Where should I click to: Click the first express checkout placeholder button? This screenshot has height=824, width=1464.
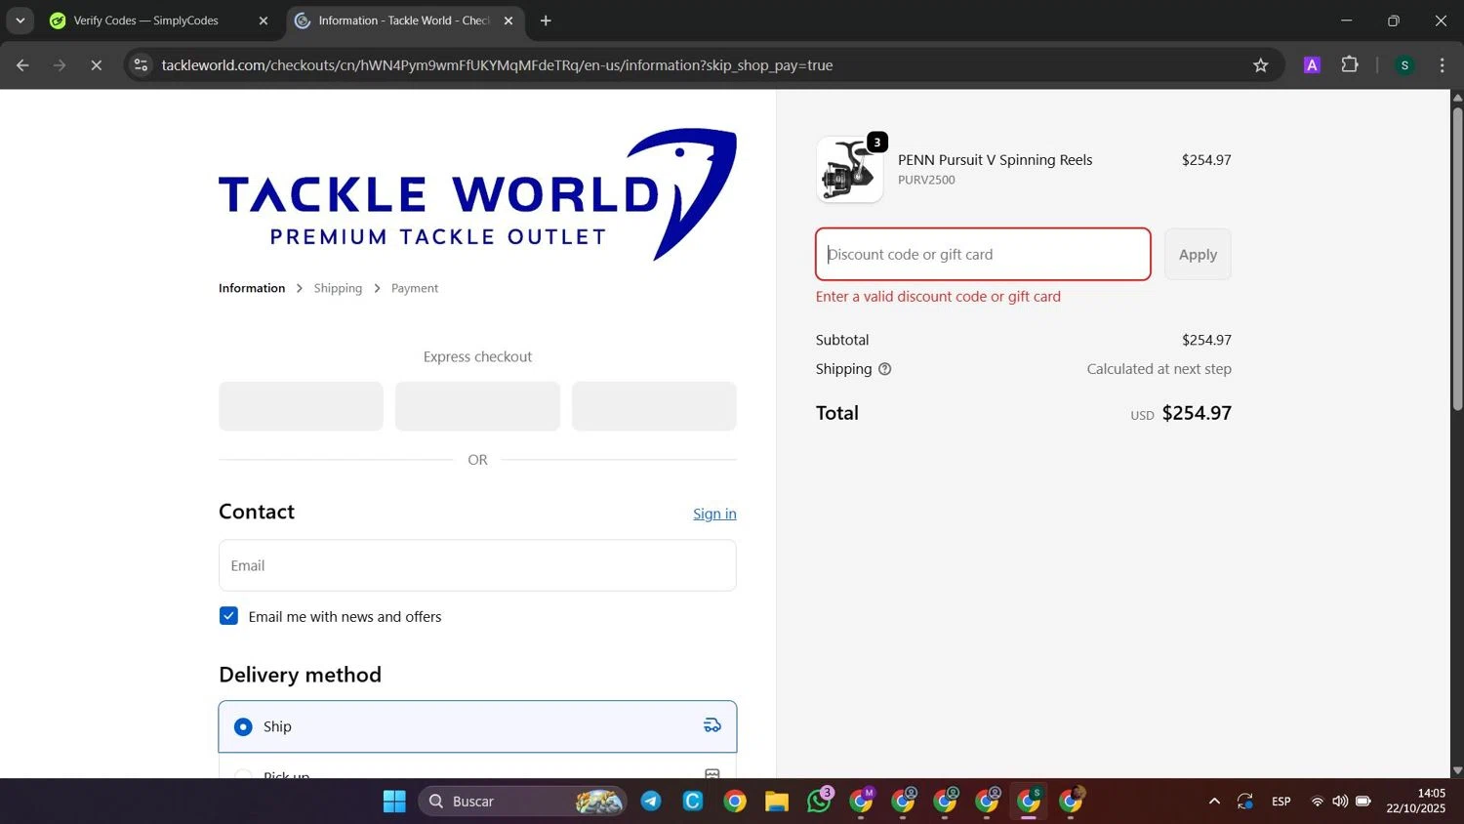click(x=301, y=406)
